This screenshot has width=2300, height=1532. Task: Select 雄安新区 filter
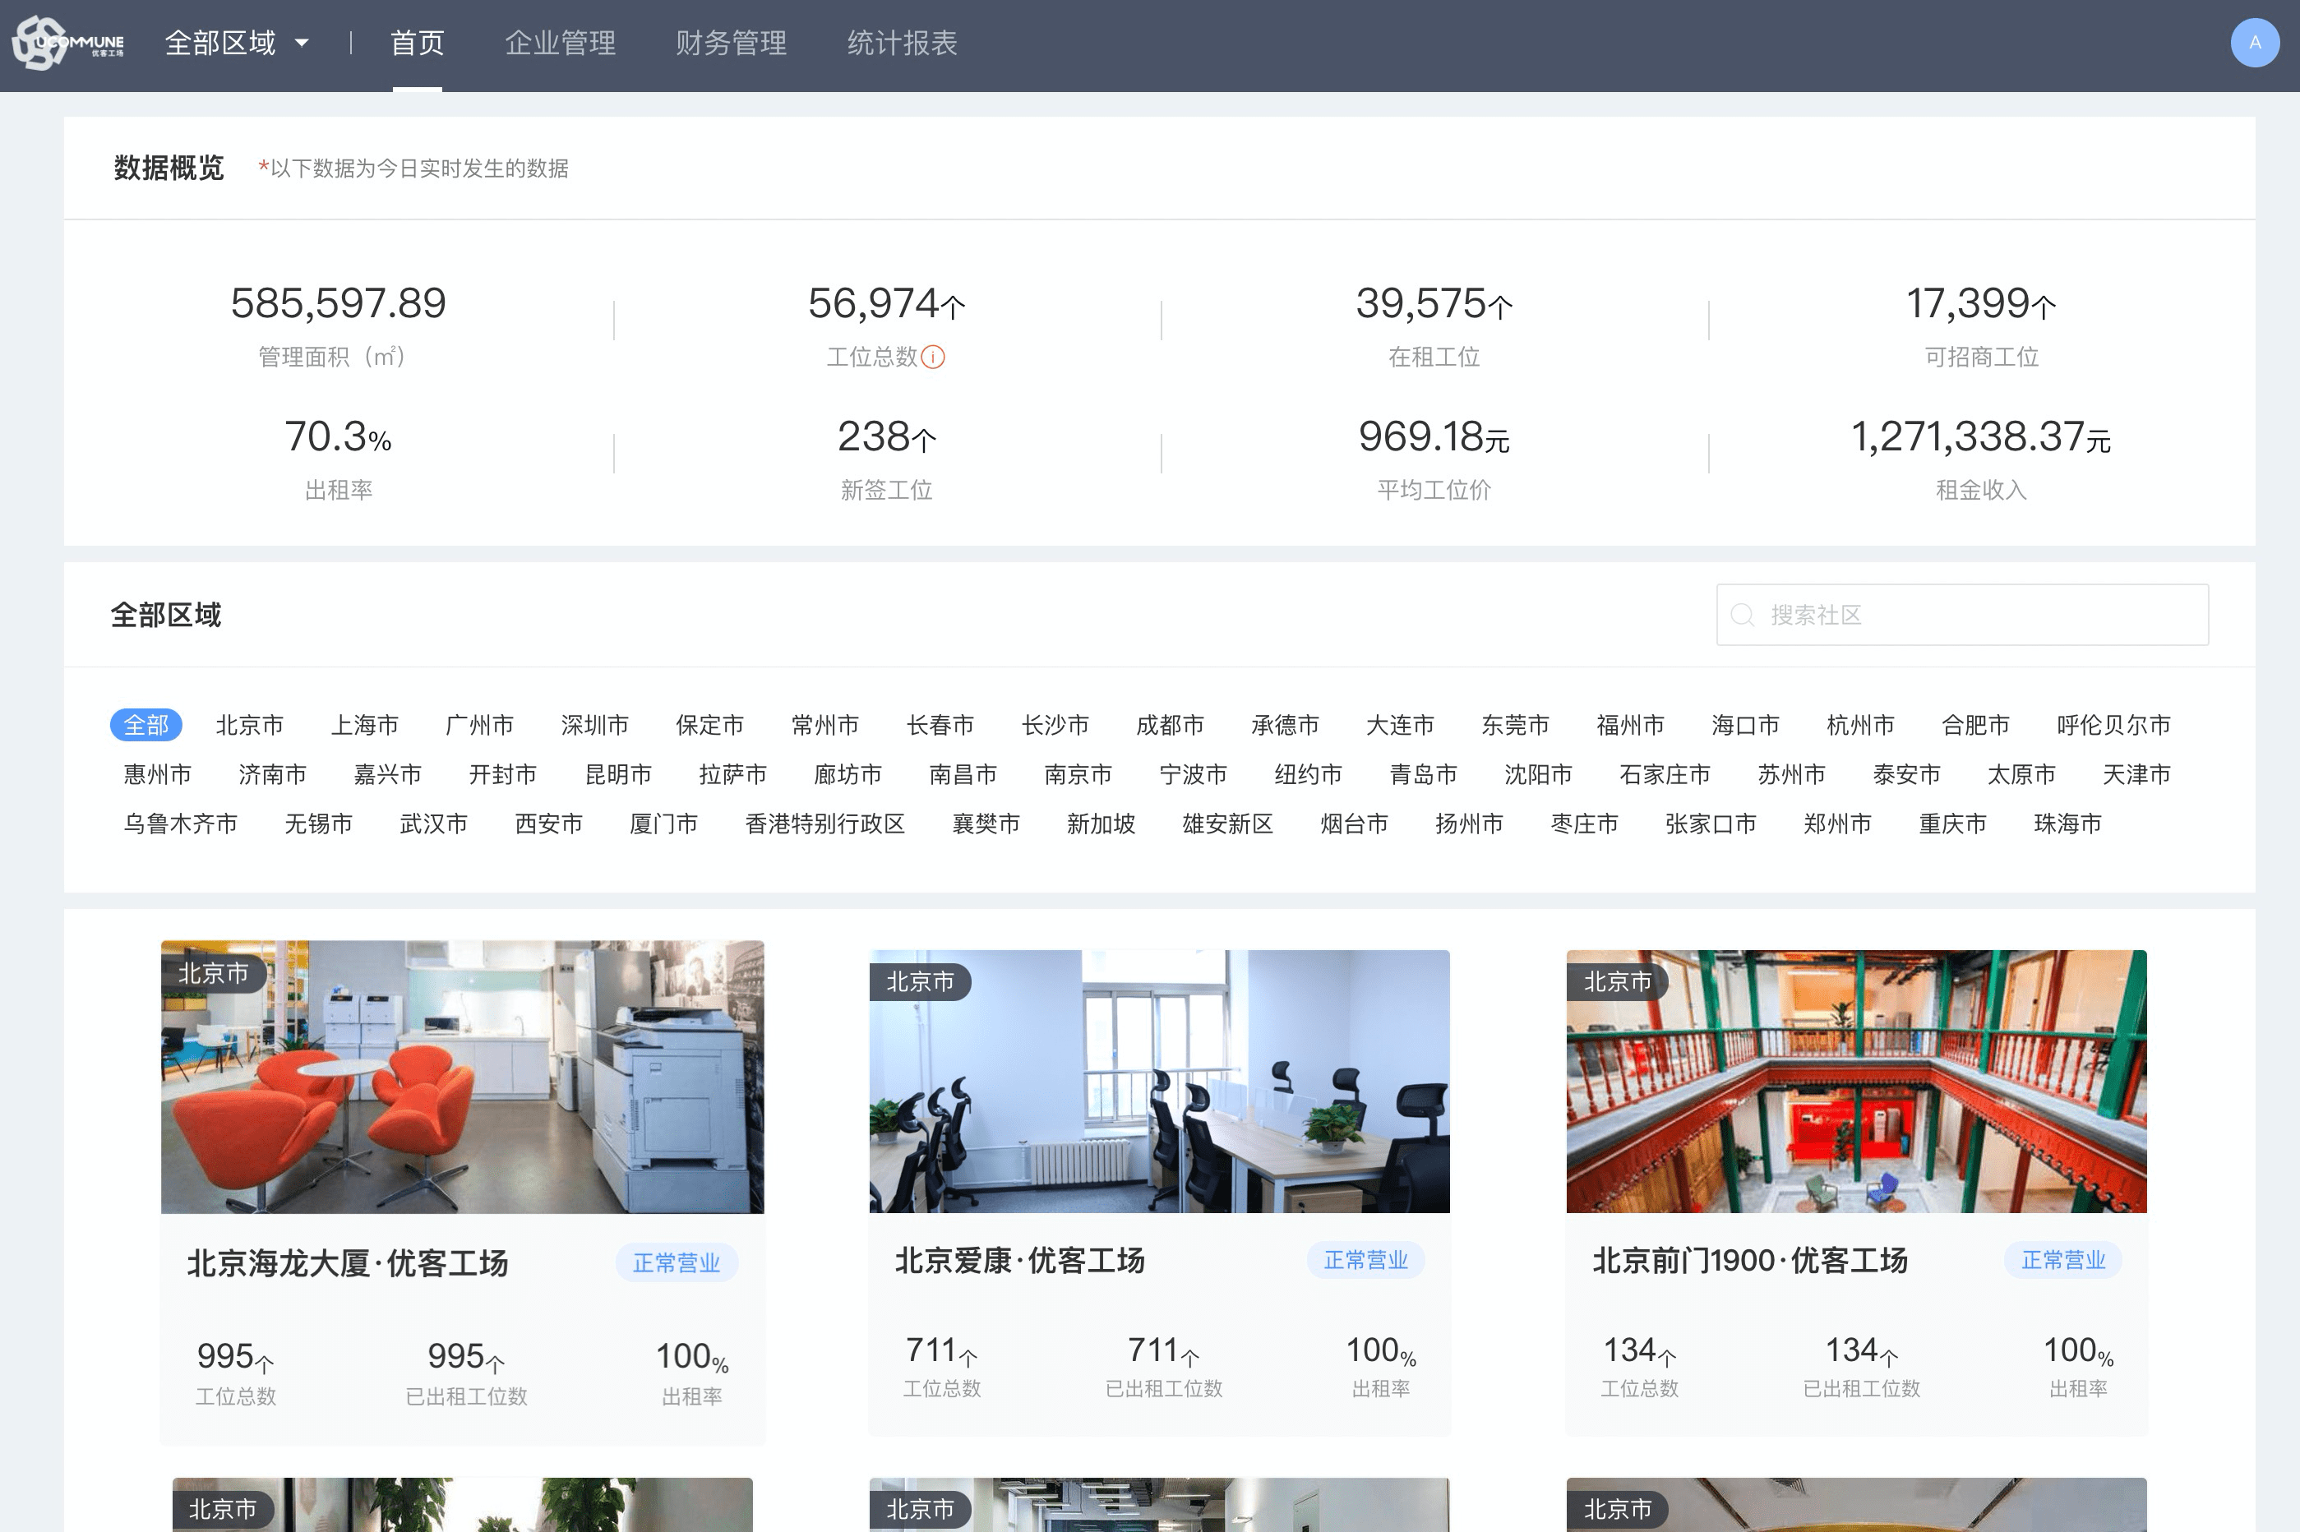(1228, 824)
